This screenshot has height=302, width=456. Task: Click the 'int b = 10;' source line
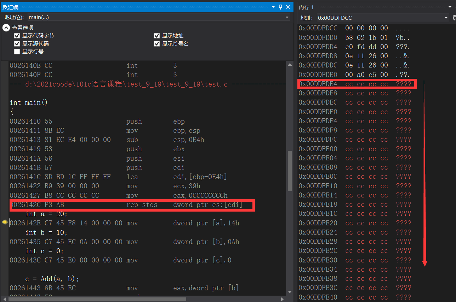tap(46, 232)
